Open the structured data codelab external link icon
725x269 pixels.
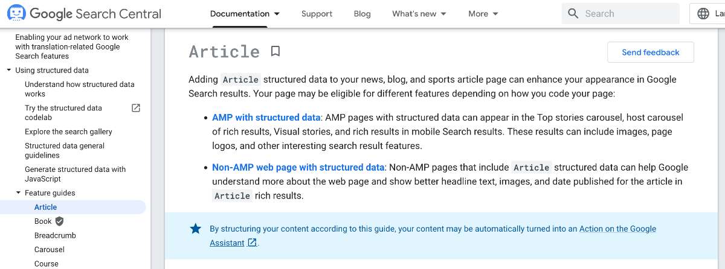pos(136,108)
